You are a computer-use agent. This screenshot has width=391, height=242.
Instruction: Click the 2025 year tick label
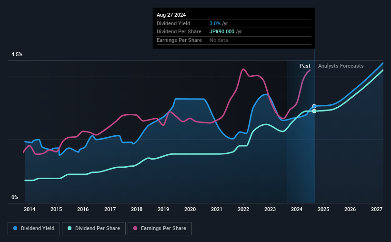click(x=323, y=209)
